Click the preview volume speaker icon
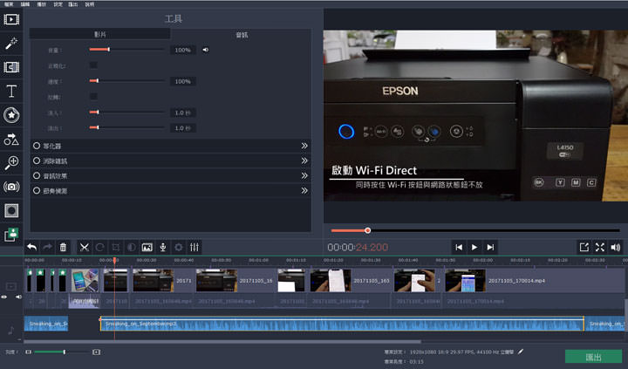This screenshot has height=369, width=628. [616, 247]
